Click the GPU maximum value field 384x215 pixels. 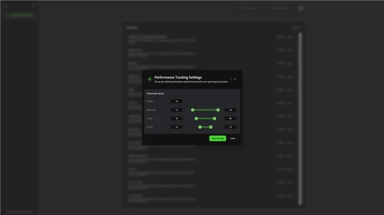tap(230, 127)
